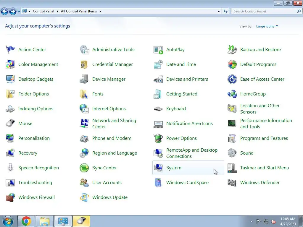
Task: Expand the address bar history dropdown
Action: 219,12
